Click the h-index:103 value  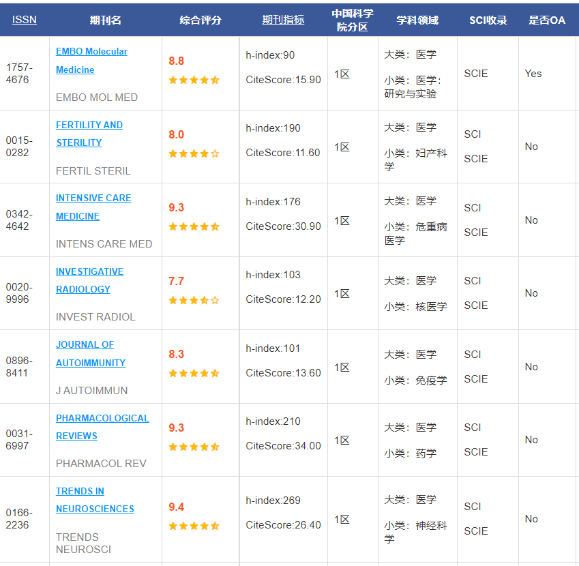[x=273, y=275]
